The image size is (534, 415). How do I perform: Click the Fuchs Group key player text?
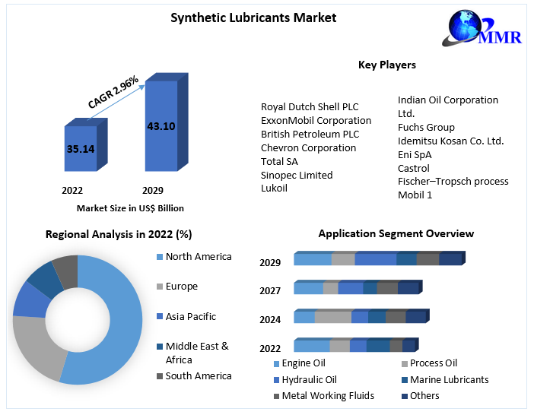point(426,127)
